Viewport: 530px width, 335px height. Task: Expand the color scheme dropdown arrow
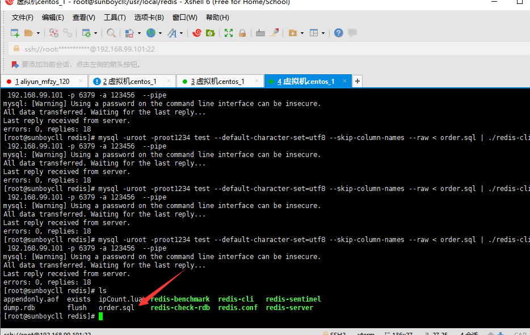coord(139,33)
